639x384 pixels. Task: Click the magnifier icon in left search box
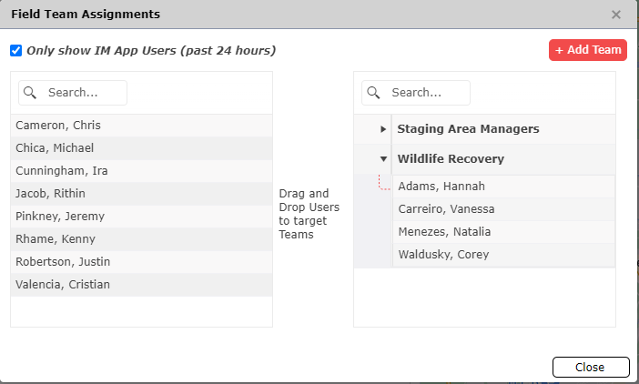[x=30, y=93]
